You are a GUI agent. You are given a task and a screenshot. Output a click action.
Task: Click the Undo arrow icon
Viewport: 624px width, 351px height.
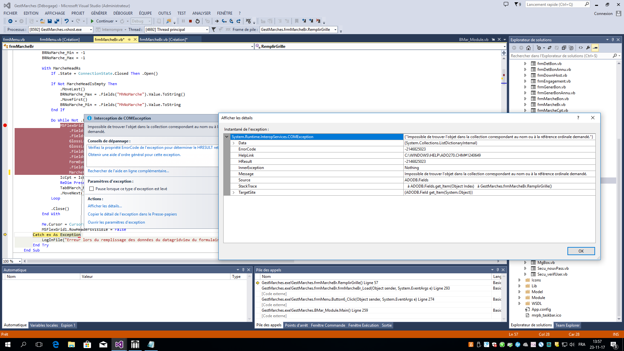[x=67, y=21]
